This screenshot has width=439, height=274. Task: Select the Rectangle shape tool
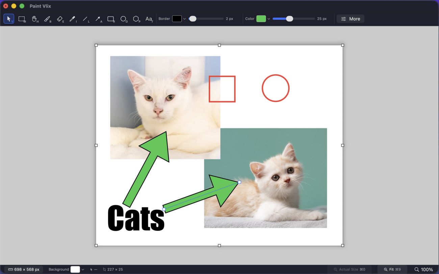(x=111, y=19)
